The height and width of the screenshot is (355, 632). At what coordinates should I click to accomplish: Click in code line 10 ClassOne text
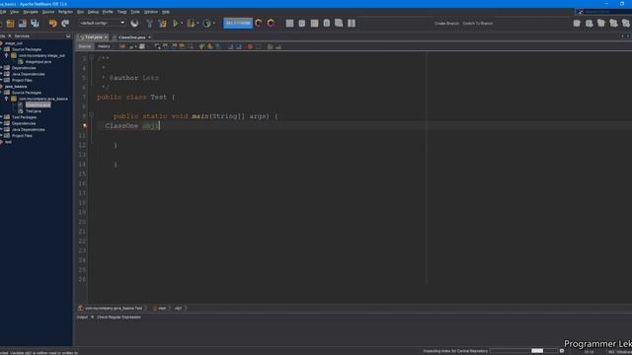[x=121, y=126]
